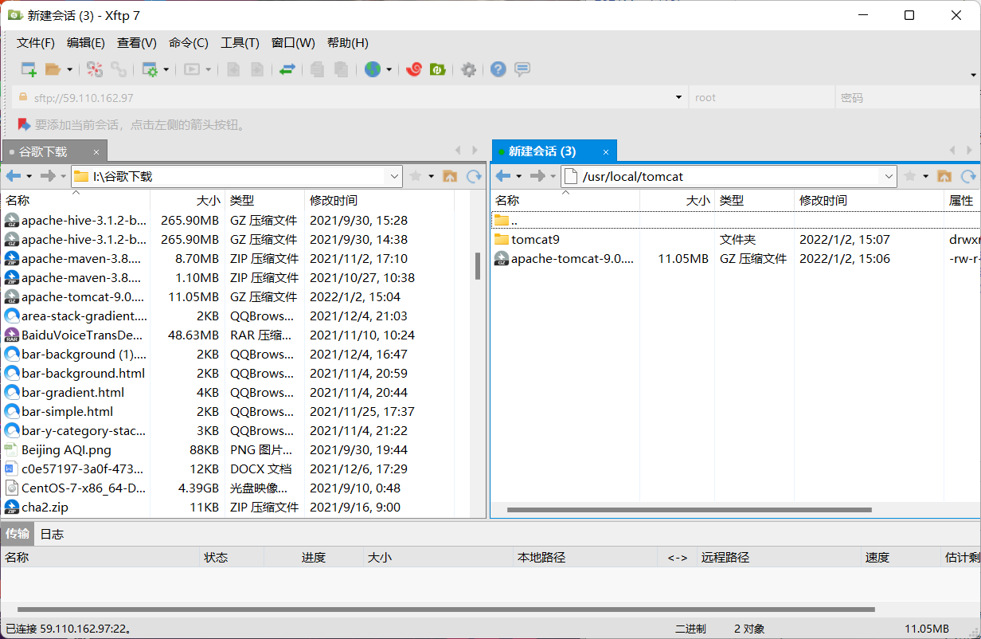Viewport: 981px width, 639px height.
Task: Open the 编辑(E) menu
Action: (85, 43)
